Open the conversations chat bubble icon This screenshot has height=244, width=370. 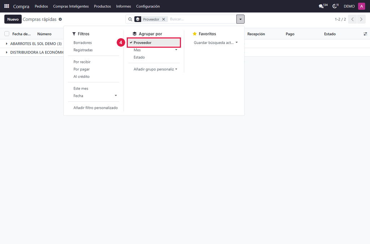[321, 6]
